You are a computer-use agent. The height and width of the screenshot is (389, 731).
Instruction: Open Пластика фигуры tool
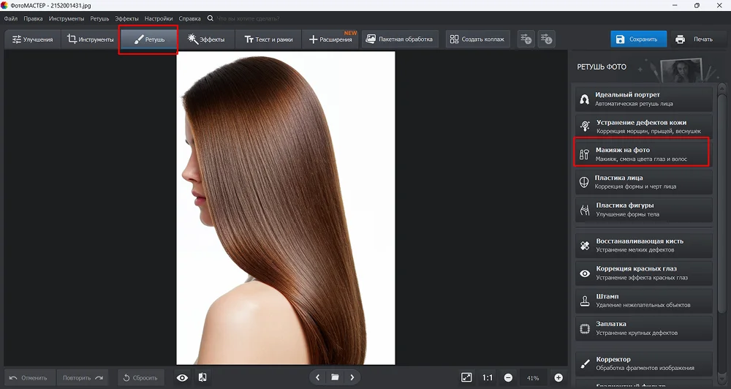tap(643, 209)
